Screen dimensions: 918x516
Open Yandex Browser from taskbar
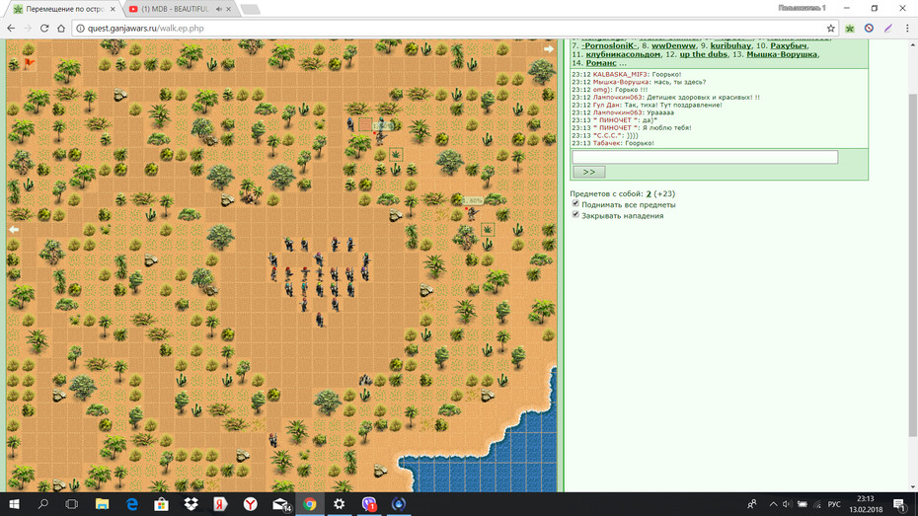pos(250,504)
